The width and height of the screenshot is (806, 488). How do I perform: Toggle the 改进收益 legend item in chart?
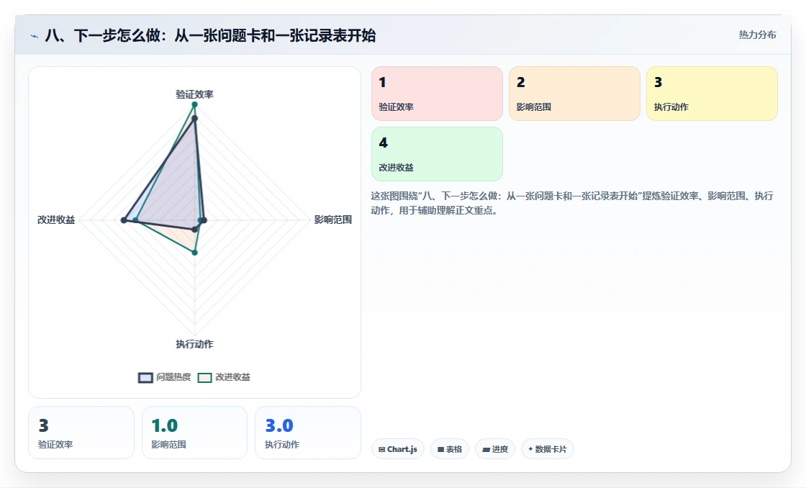(224, 377)
